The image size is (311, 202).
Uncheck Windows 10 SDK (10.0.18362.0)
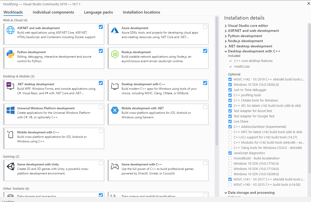pos(230,84)
